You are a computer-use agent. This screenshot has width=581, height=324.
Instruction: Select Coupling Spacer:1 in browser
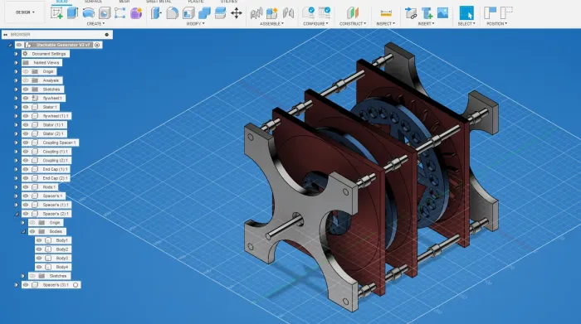pos(59,143)
